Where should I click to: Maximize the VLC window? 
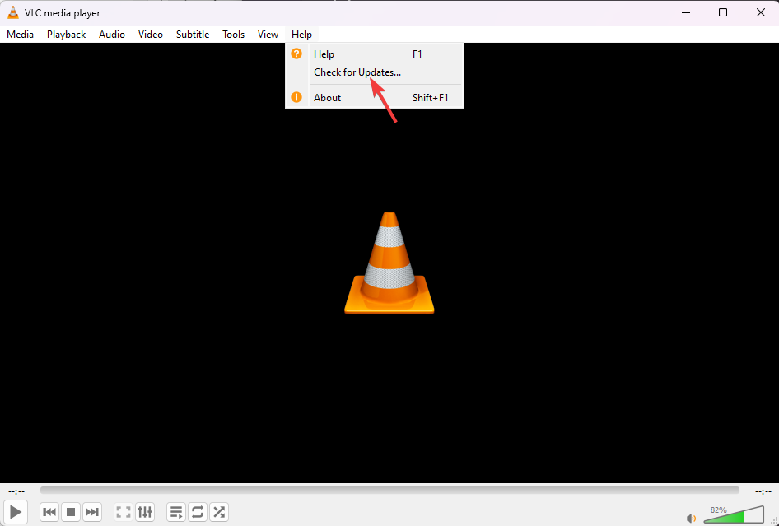point(723,13)
